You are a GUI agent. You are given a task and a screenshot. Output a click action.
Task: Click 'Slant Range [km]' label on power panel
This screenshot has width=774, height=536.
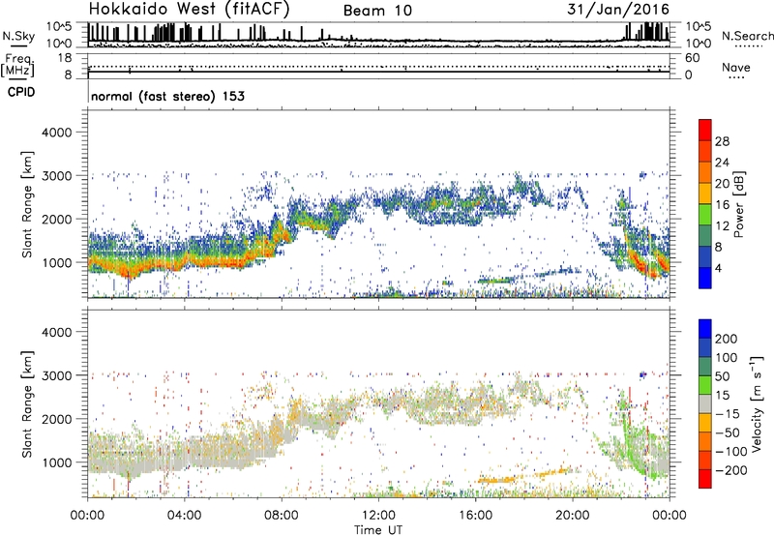[x=27, y=204]
